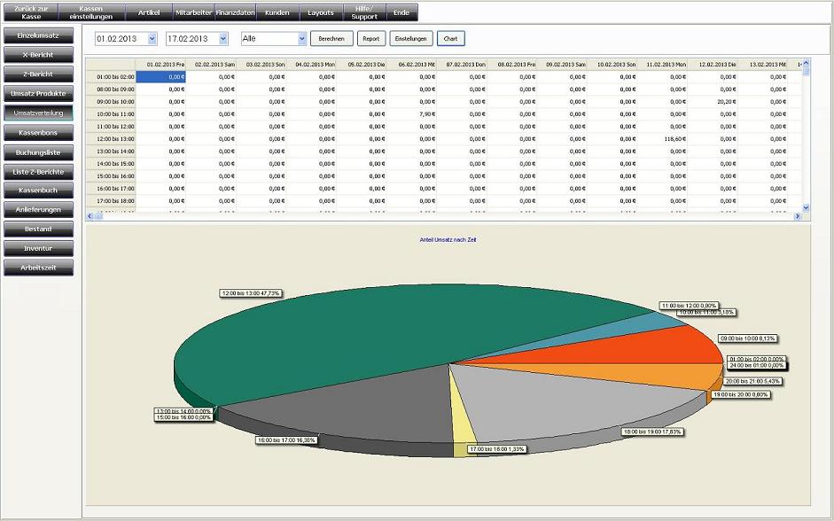The height and width of the screenshot is (521, 834).
Task: Expand the 'Alle' filter combo box
Action: pyautogui.click(x=302, y=39)
